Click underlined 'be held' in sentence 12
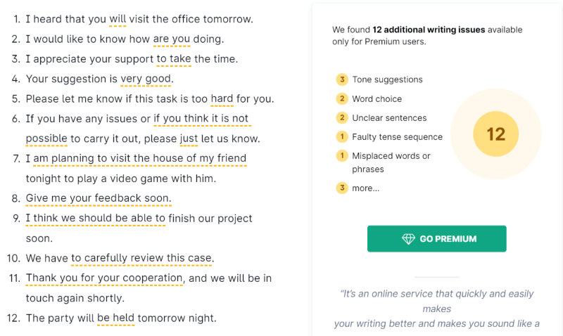This screenshot has height=336, width=563. [115, 318]
